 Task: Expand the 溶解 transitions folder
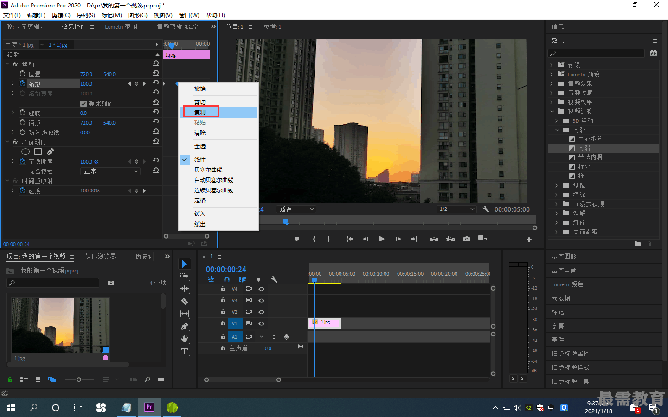[557, 213]
